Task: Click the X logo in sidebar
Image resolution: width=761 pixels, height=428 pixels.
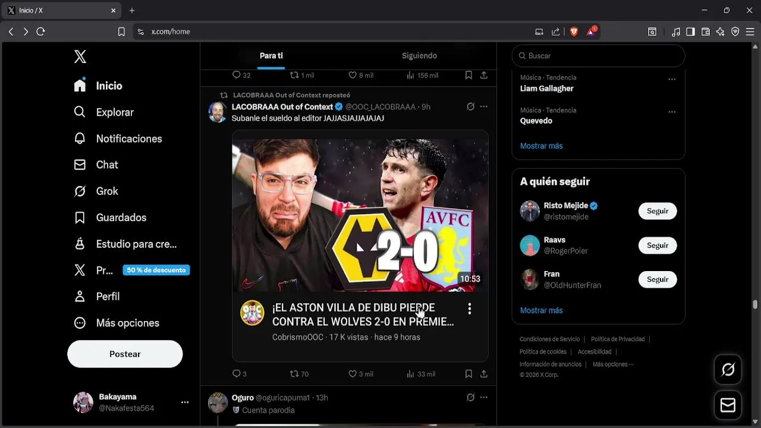Action: point(80,56)
